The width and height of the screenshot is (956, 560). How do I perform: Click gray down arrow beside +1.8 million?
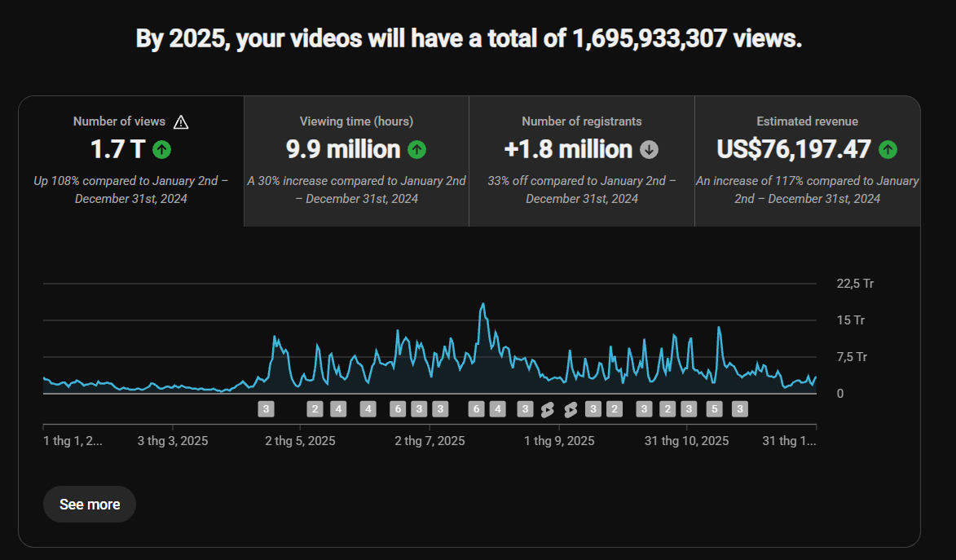coord(649,149)
